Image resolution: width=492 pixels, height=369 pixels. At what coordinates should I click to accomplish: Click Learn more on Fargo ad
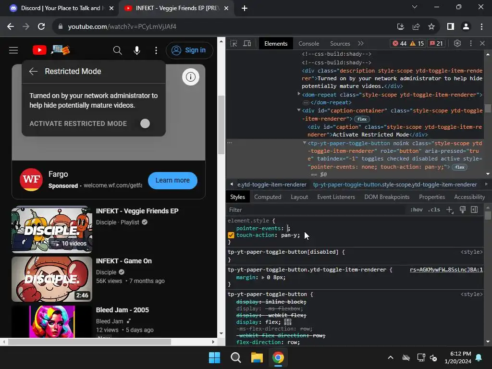tap(172, 181)
